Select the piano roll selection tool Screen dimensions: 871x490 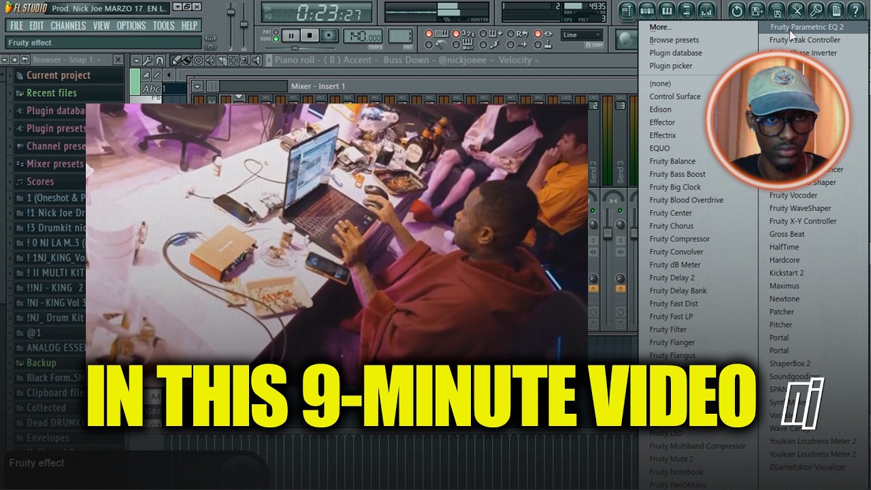pos(233,60)
